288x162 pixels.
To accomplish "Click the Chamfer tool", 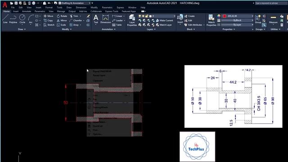I will [x=76, y=21].
